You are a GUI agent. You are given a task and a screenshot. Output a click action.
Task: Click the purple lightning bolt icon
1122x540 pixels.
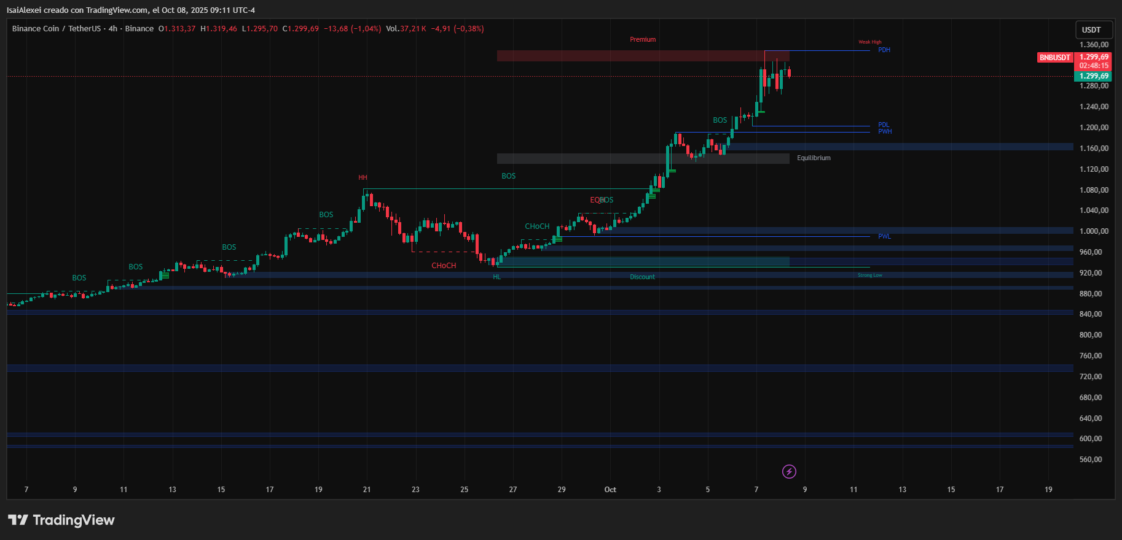(789, 471)
